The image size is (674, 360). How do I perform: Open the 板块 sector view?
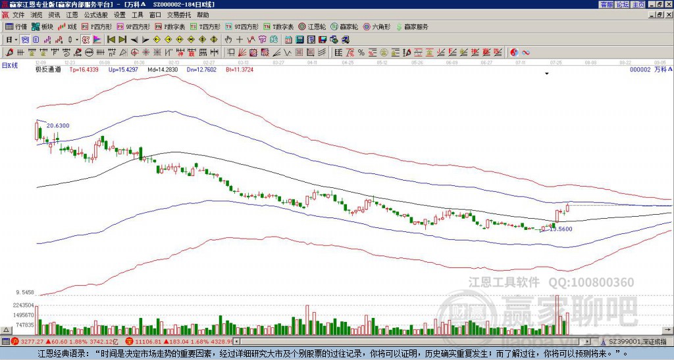coord(42,26)
